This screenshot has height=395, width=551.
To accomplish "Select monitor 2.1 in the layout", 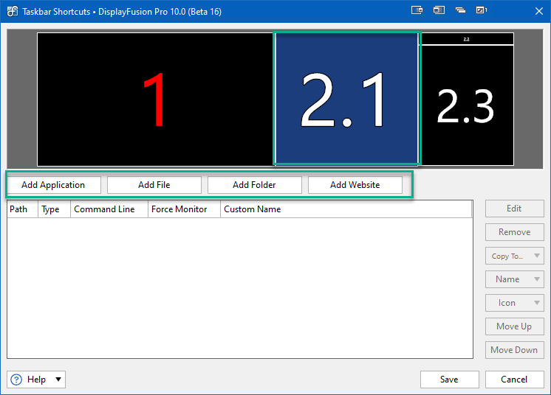I will pos(346,99).
